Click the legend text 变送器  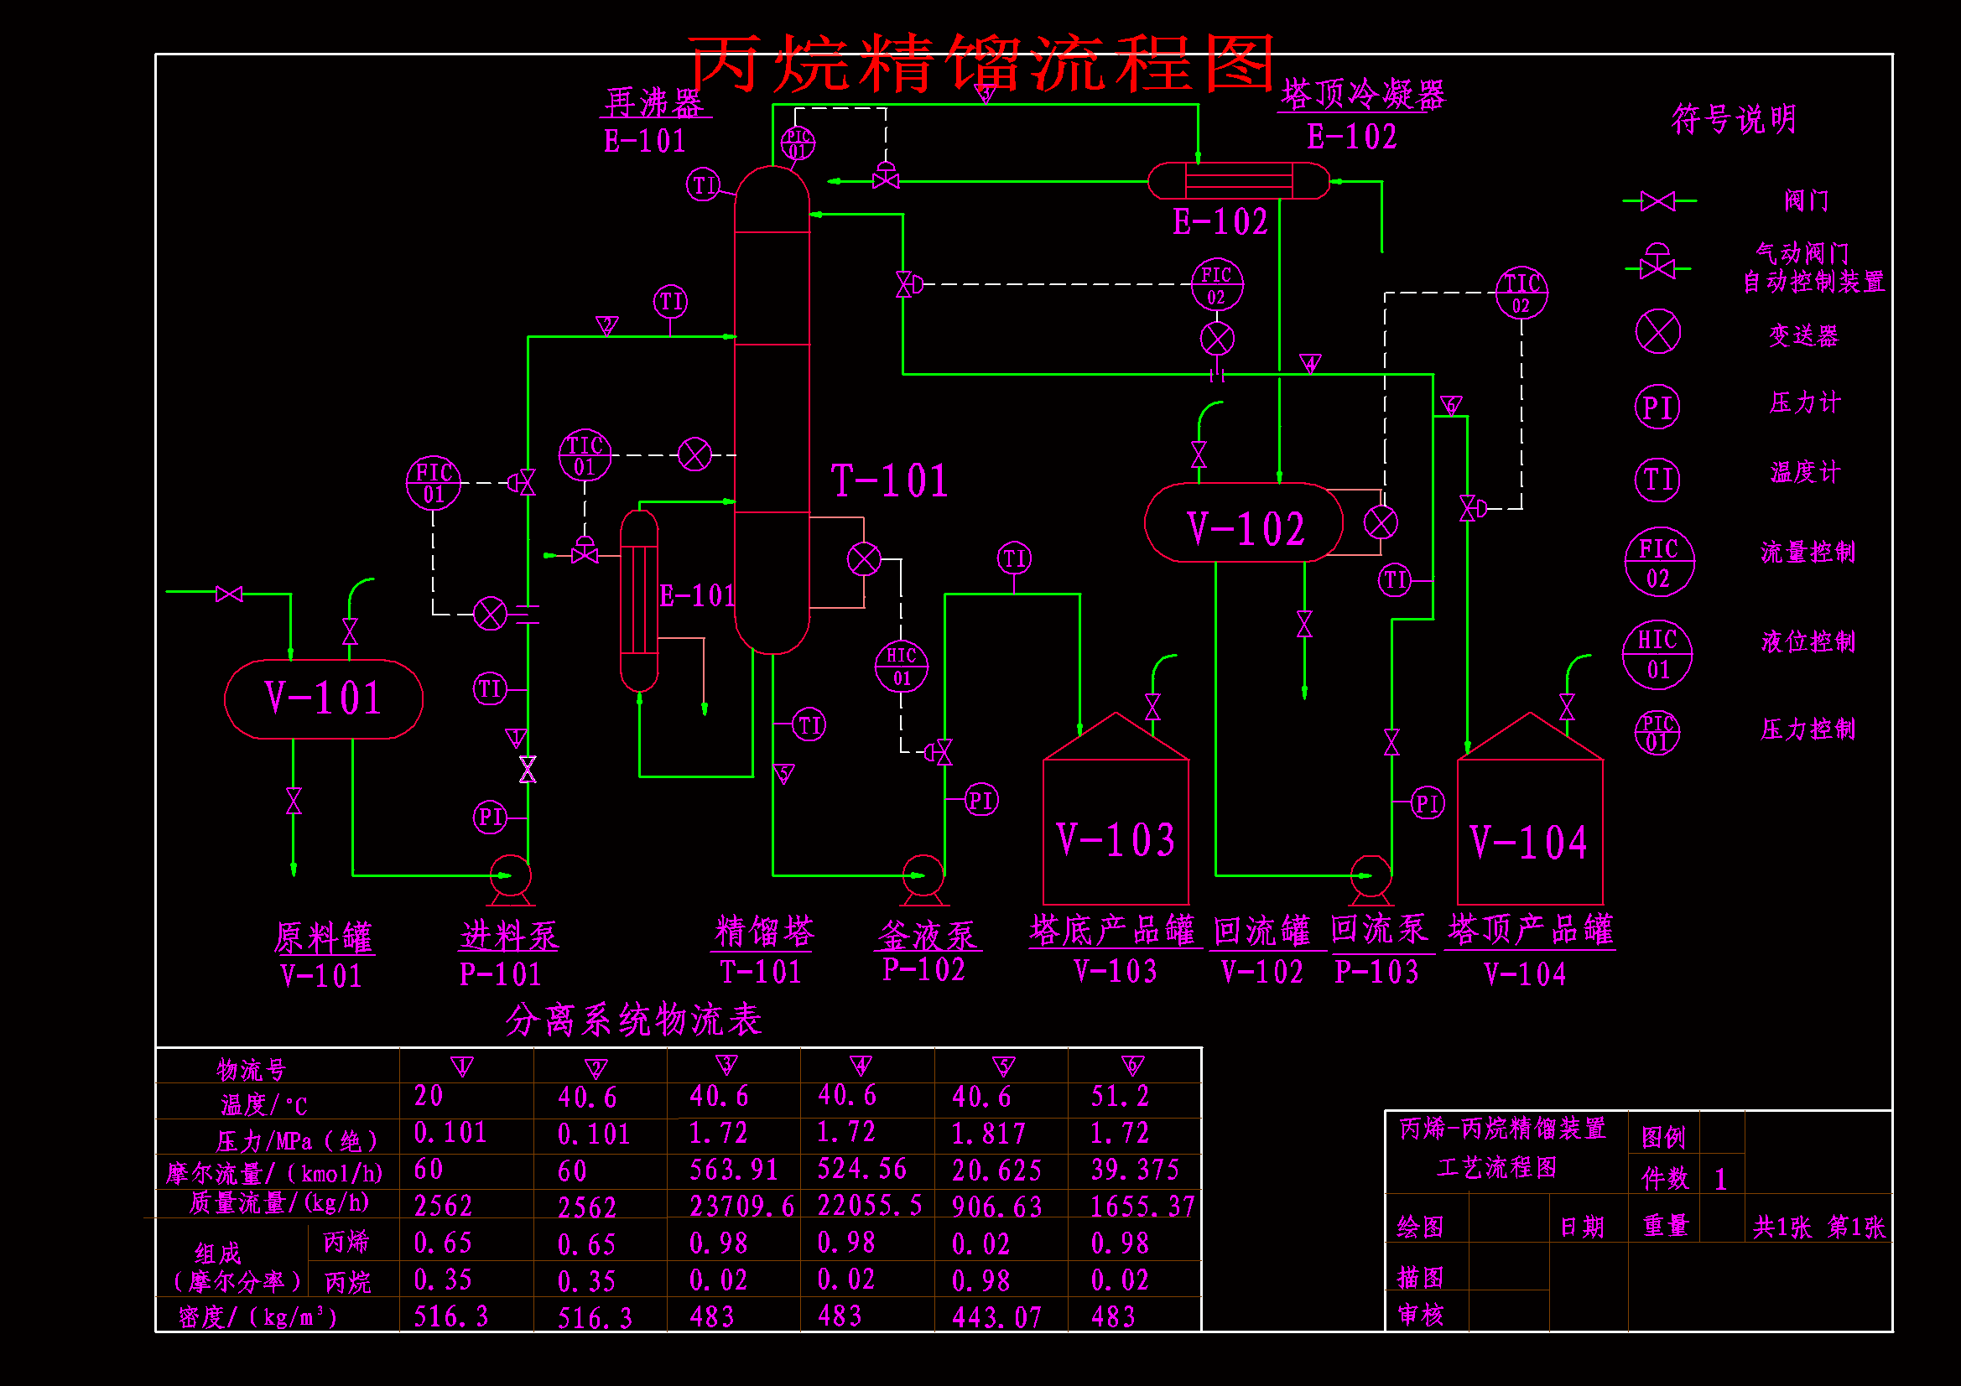[x=1803, y=335]
